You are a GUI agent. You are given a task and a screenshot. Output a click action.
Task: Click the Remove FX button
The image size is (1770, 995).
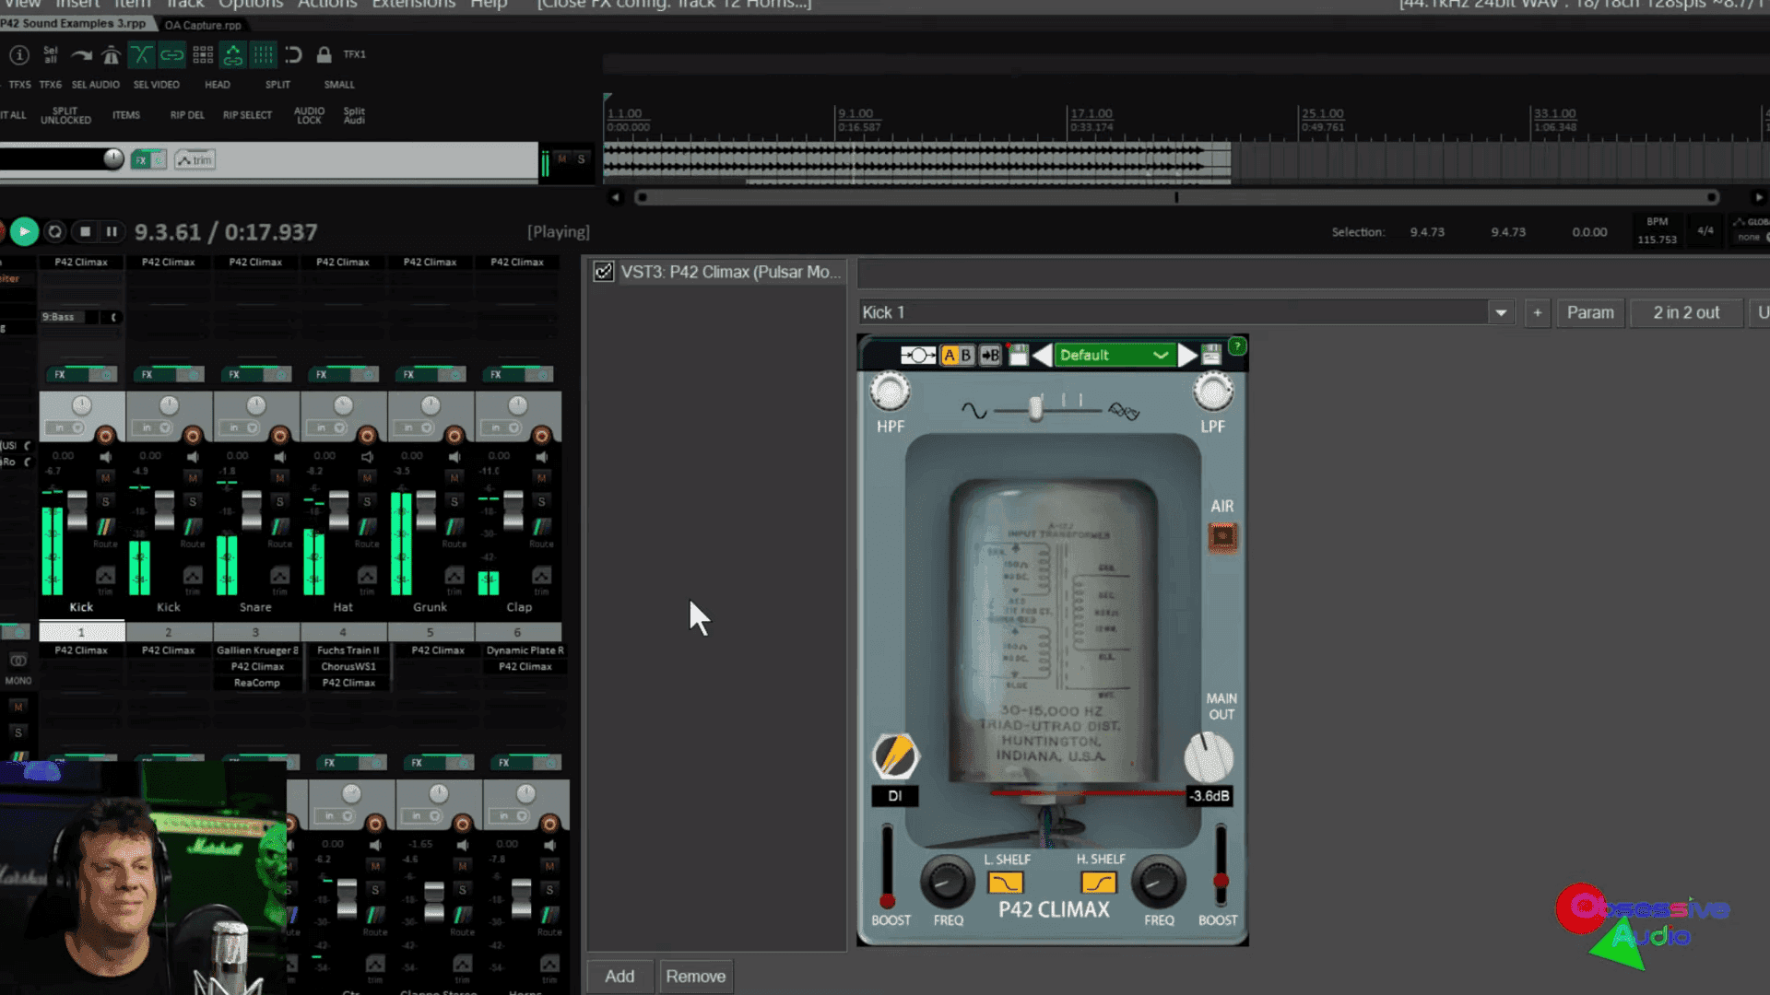[695, 977]
